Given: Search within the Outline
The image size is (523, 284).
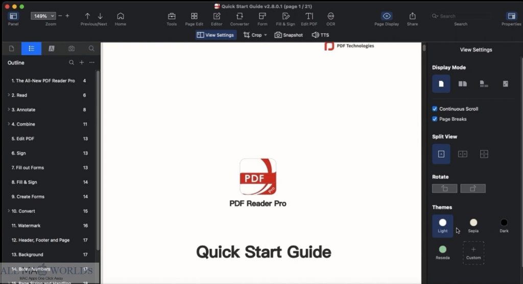Looking at the screenshot, I should (71, 63).
